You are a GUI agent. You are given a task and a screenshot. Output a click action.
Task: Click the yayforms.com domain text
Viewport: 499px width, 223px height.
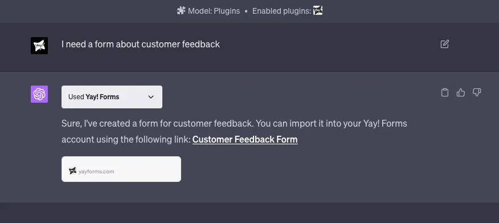(x=96, y=172)
